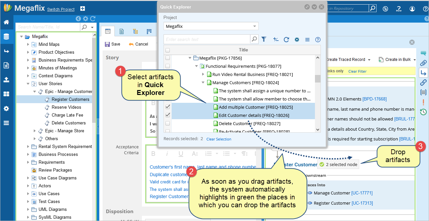Select Reserve Videos story in tree
Image resolution: width=429 pixels, height=221 pixels.
(67, 107)
